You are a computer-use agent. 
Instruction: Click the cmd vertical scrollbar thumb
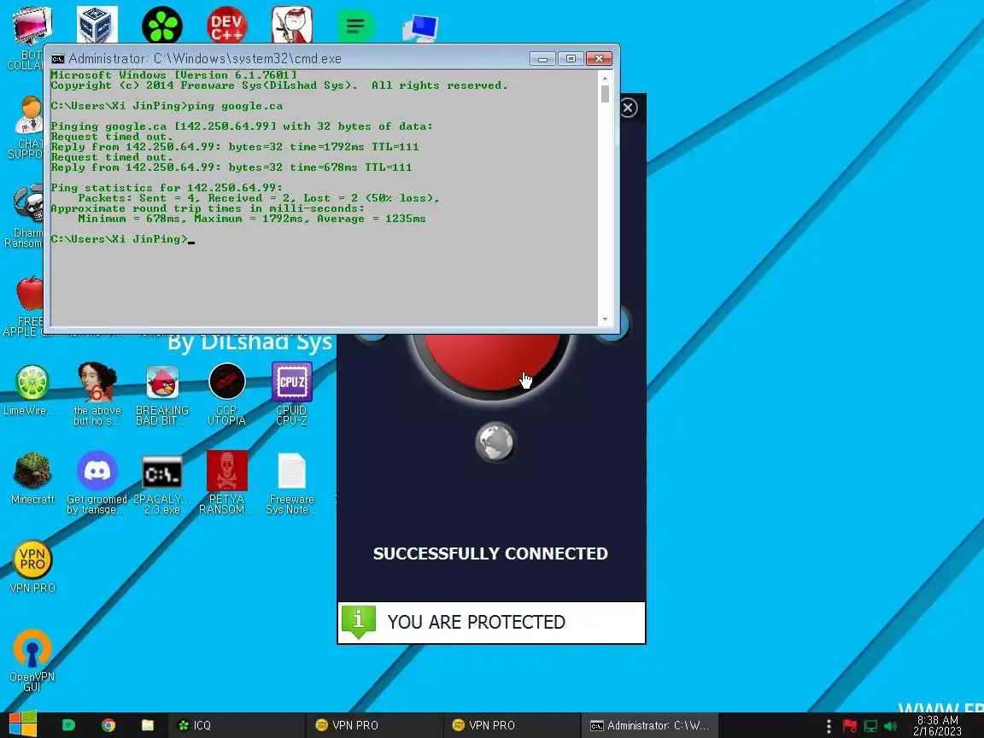(605, 93)
